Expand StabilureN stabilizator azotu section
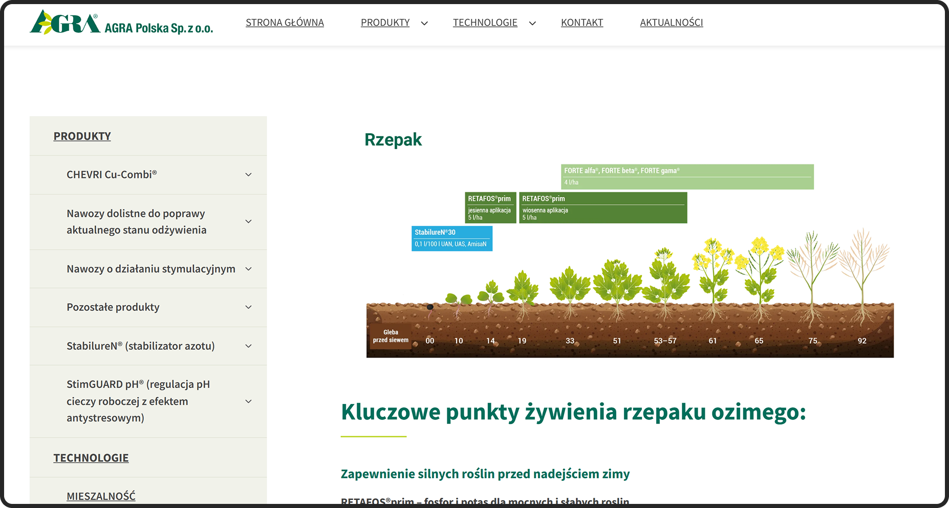Screen dimensions: 949x508 248,346
